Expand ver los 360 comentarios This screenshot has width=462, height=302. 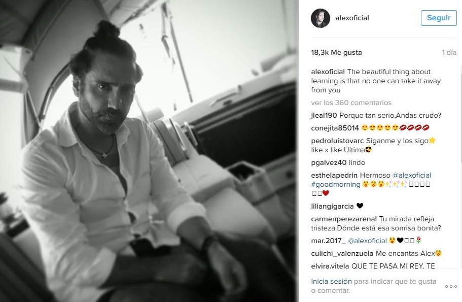click(351, 103)
